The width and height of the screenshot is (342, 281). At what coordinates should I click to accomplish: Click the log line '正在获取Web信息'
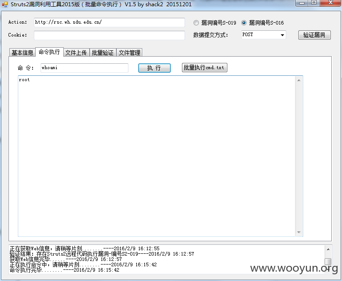pyautogui.click(x=85, y=248)
